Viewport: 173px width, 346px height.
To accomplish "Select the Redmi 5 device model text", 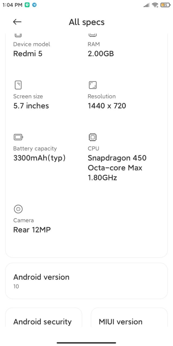I will point(28,54).
